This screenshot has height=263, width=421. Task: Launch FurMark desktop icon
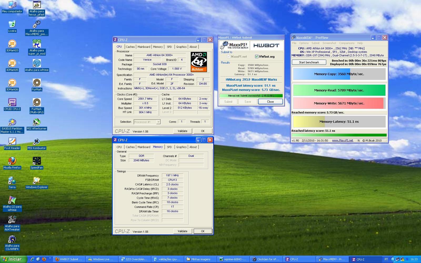[x=37, y=85]
